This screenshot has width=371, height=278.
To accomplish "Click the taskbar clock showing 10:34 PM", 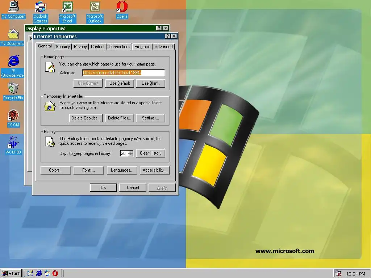I will [x=356, y=274].
